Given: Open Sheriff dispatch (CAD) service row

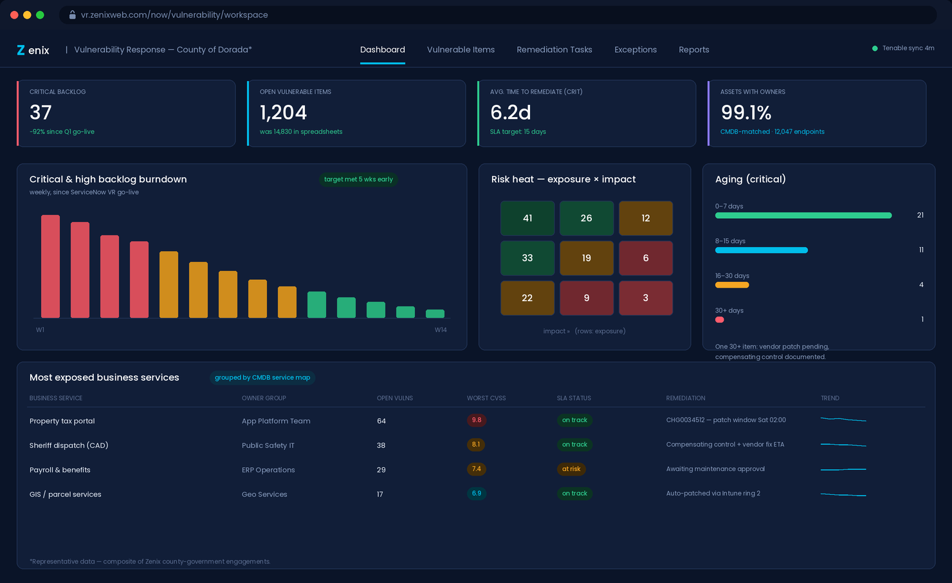Looking at the screenshot, I should click(477, 445).
